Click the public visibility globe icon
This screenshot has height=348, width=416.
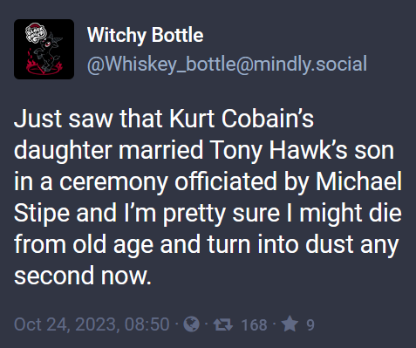(192, 324)
